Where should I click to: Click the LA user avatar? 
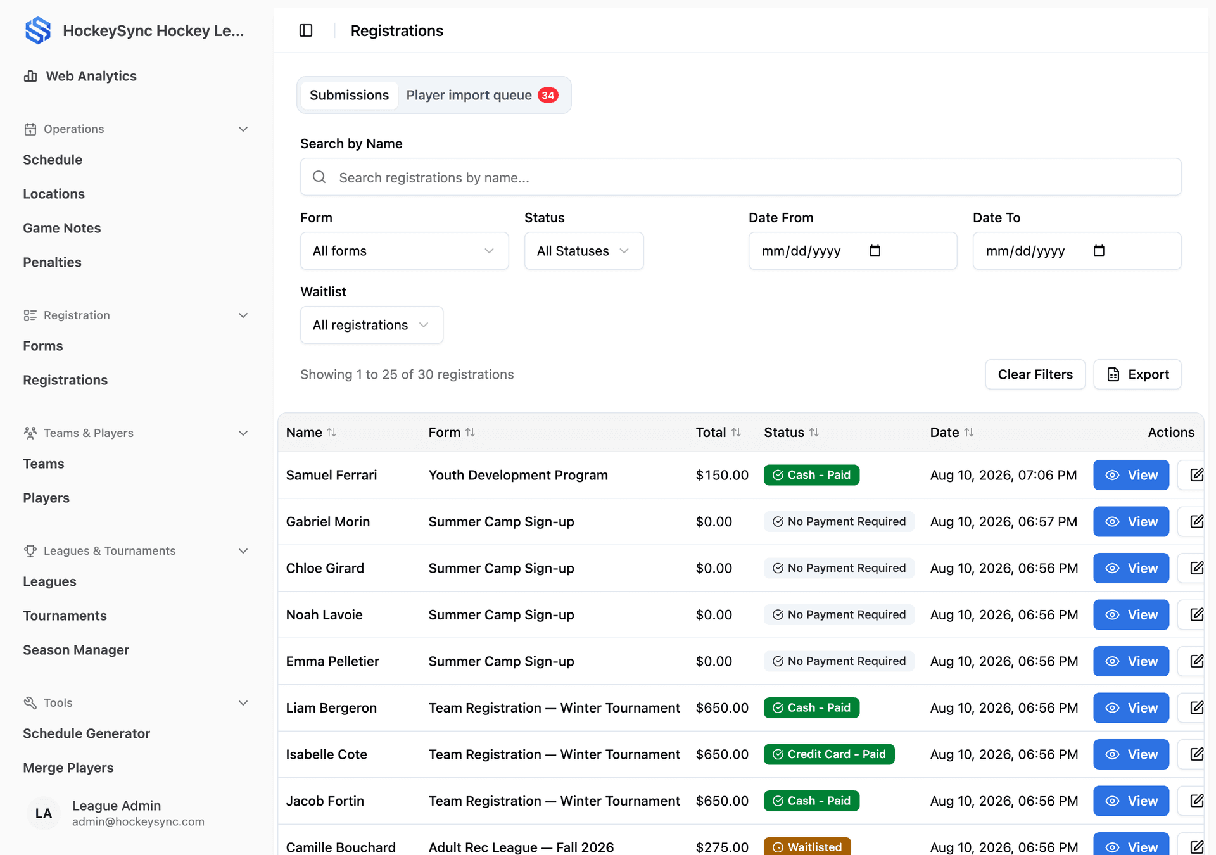click(44, 813)
